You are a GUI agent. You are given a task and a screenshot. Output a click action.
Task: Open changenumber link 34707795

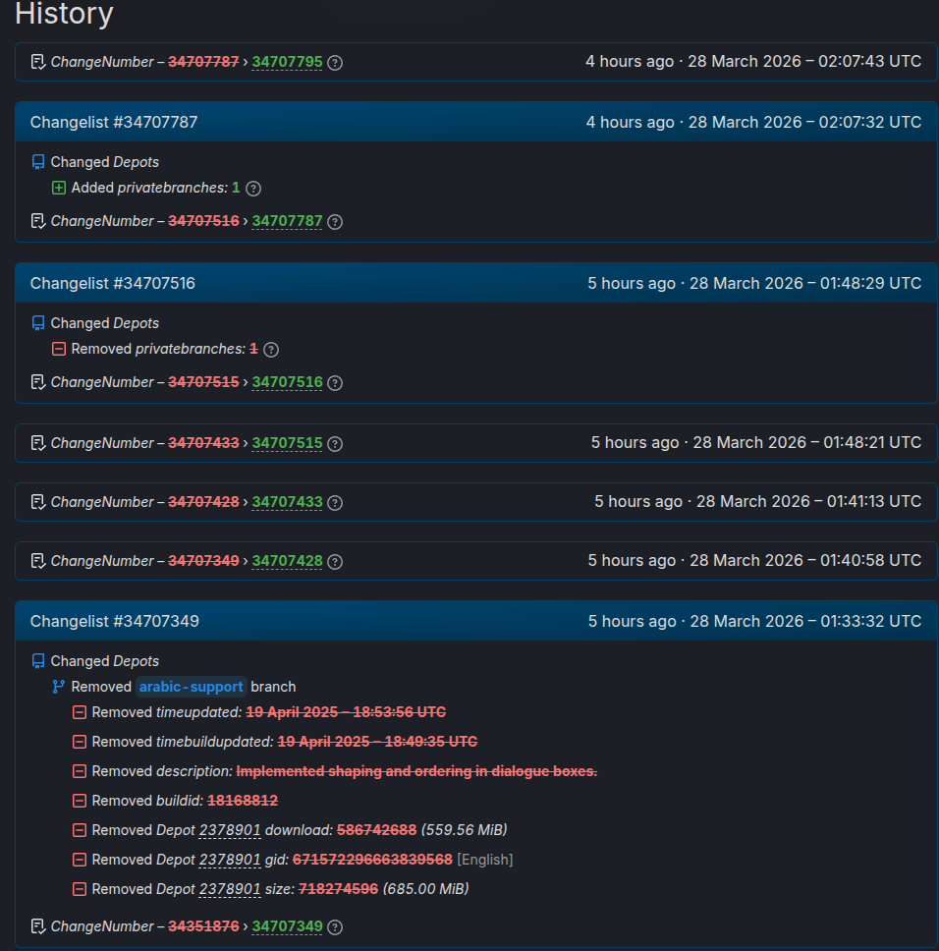pyautogui.click(x=288, y=62)
